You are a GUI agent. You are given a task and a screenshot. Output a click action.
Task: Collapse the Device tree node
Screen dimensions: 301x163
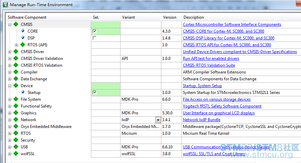click(x=10, y=86)
